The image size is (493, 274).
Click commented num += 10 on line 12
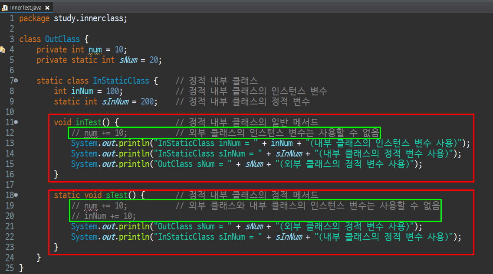coord(99,133)
